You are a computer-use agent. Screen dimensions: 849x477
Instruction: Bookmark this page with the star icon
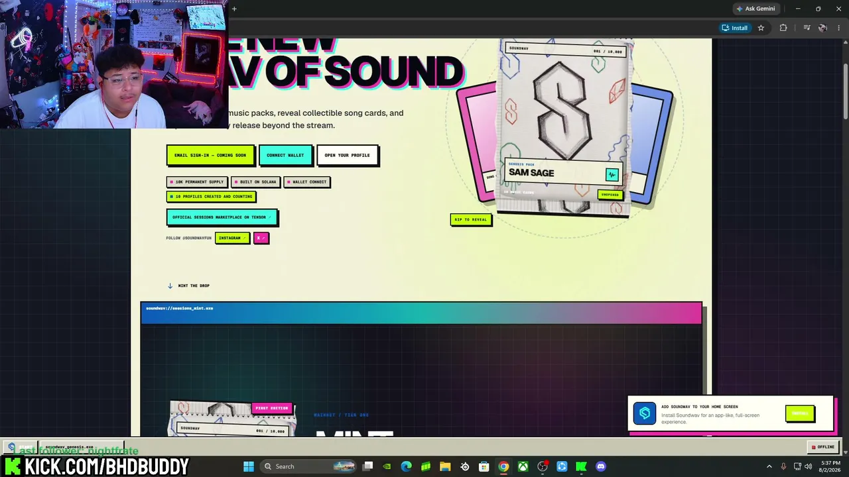[x=761, y=28]
